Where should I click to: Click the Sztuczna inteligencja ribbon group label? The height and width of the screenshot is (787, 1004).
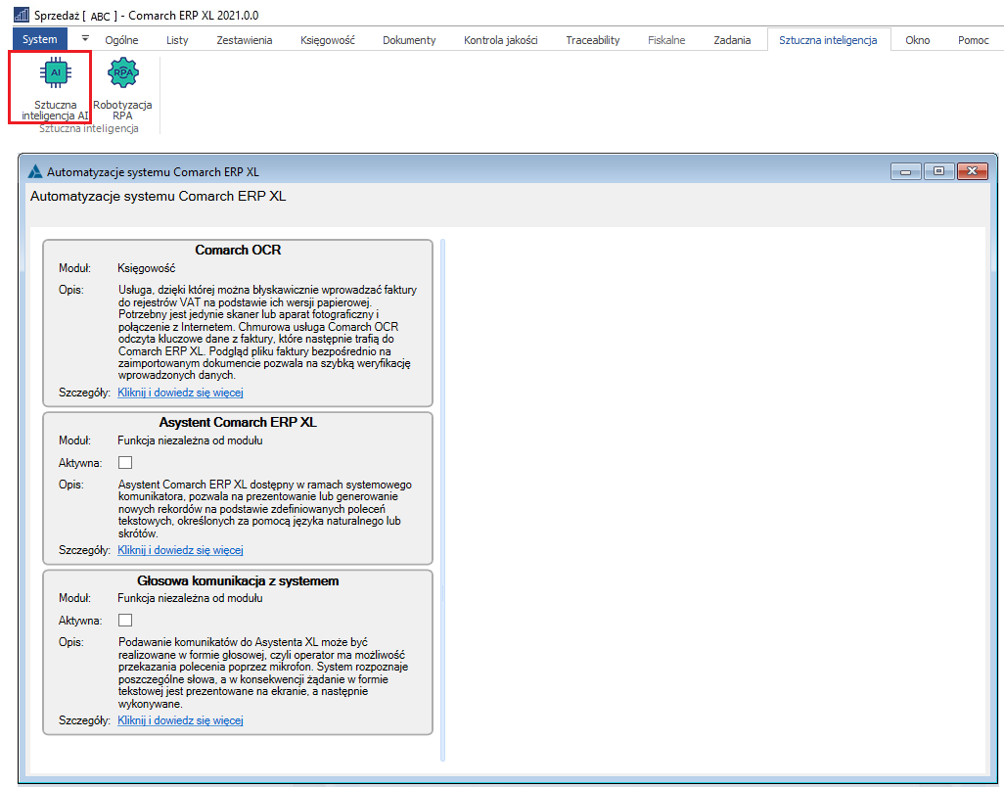(89, 128)
